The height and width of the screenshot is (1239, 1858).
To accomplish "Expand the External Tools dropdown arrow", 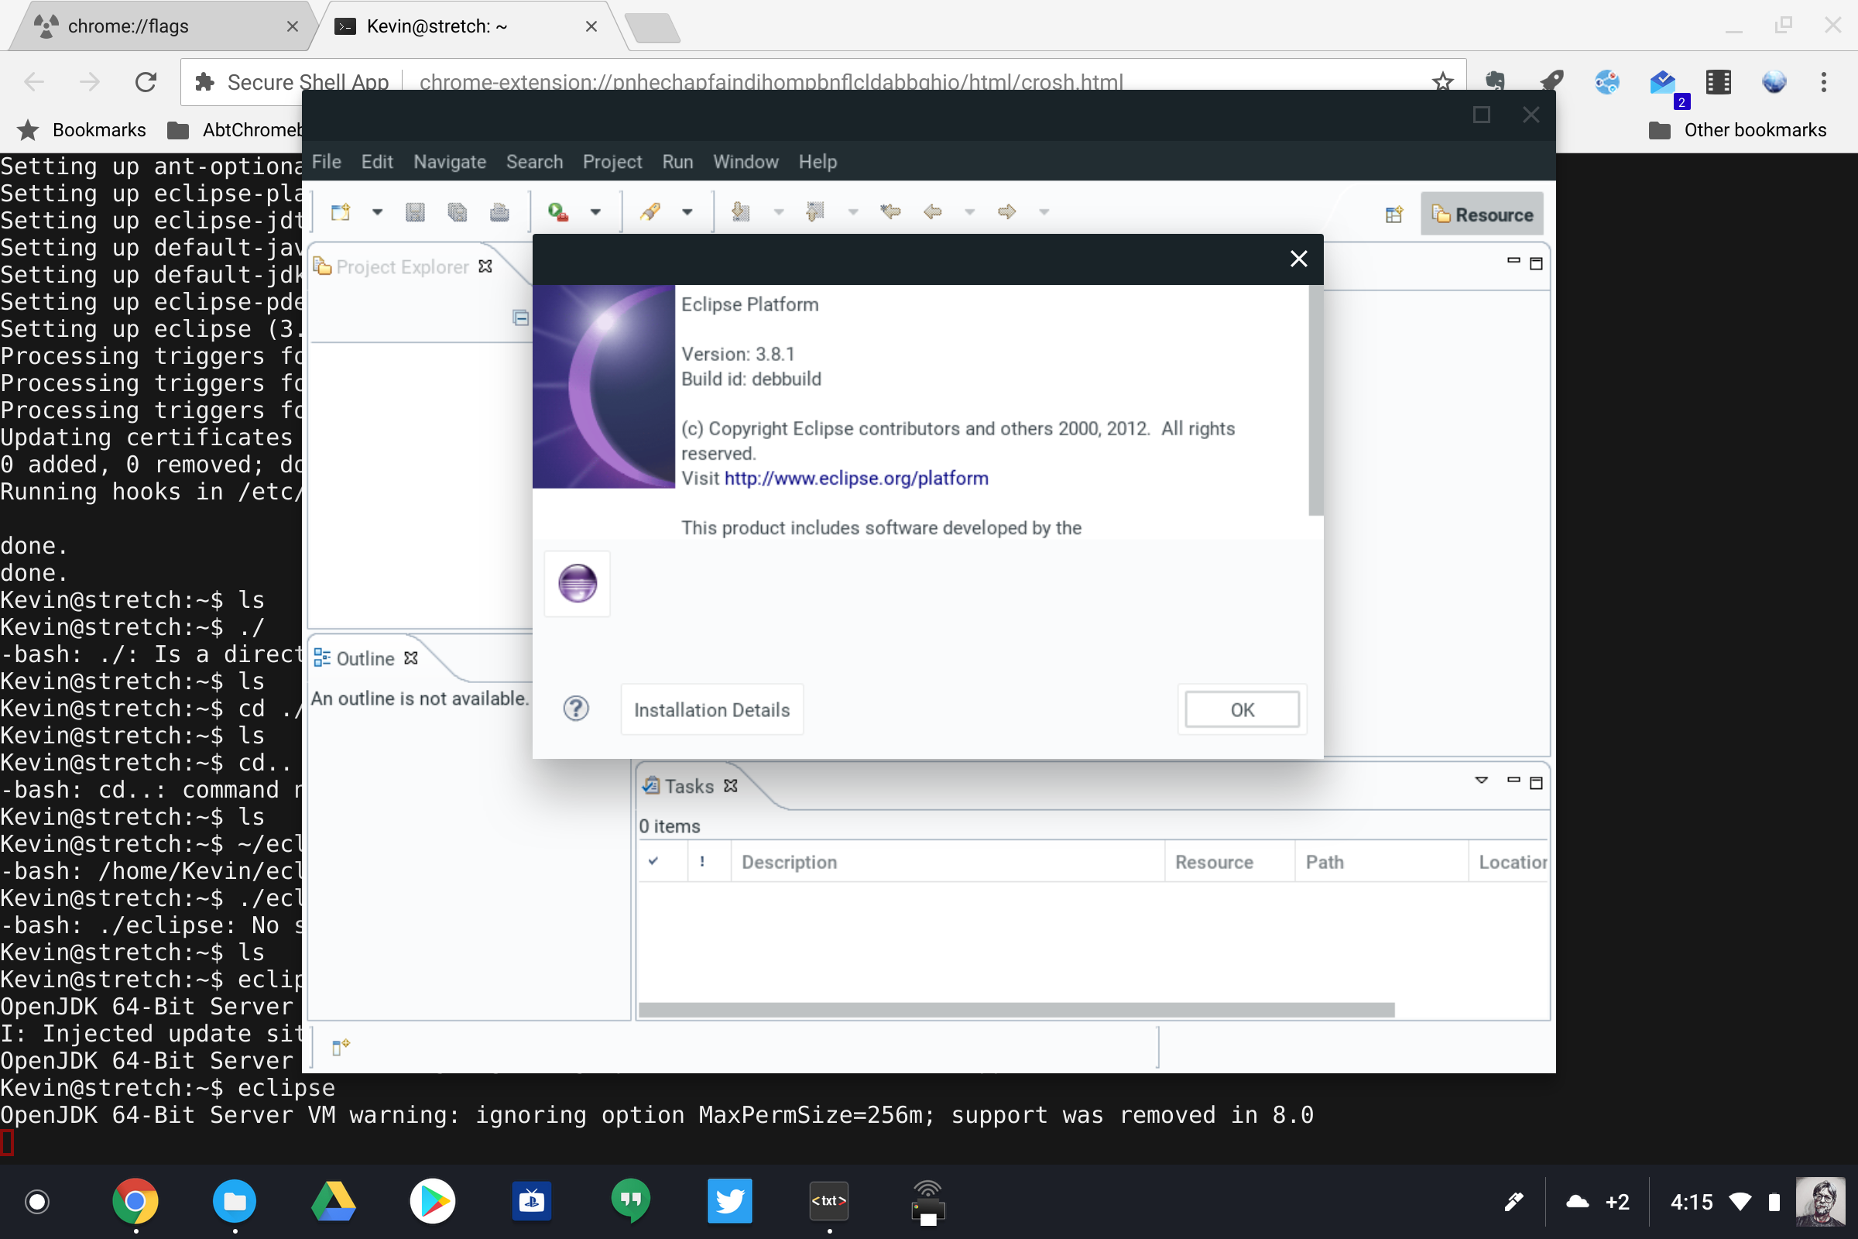I will point(595,211).
